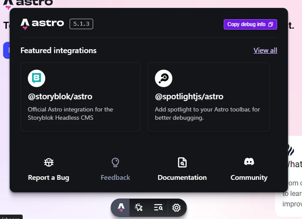Click the Storyblok logo icon

[x=37, y=78]
